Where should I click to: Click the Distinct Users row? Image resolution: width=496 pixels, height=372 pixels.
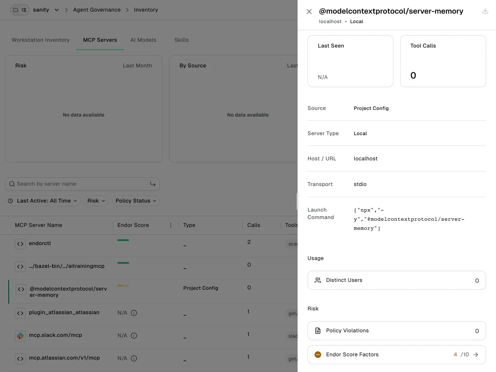(x=397, y=280)
